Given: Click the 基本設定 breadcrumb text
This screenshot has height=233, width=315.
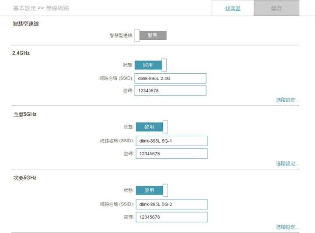Looking at the screenshot, I should (24, 8).
